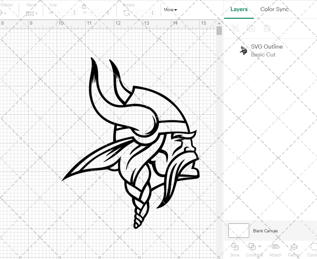Switch to the Color Sync tab
This screenshot has height=259, width=317.
point(275,9)
